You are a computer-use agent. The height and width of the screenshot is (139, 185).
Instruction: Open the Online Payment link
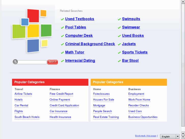point(60,100)
